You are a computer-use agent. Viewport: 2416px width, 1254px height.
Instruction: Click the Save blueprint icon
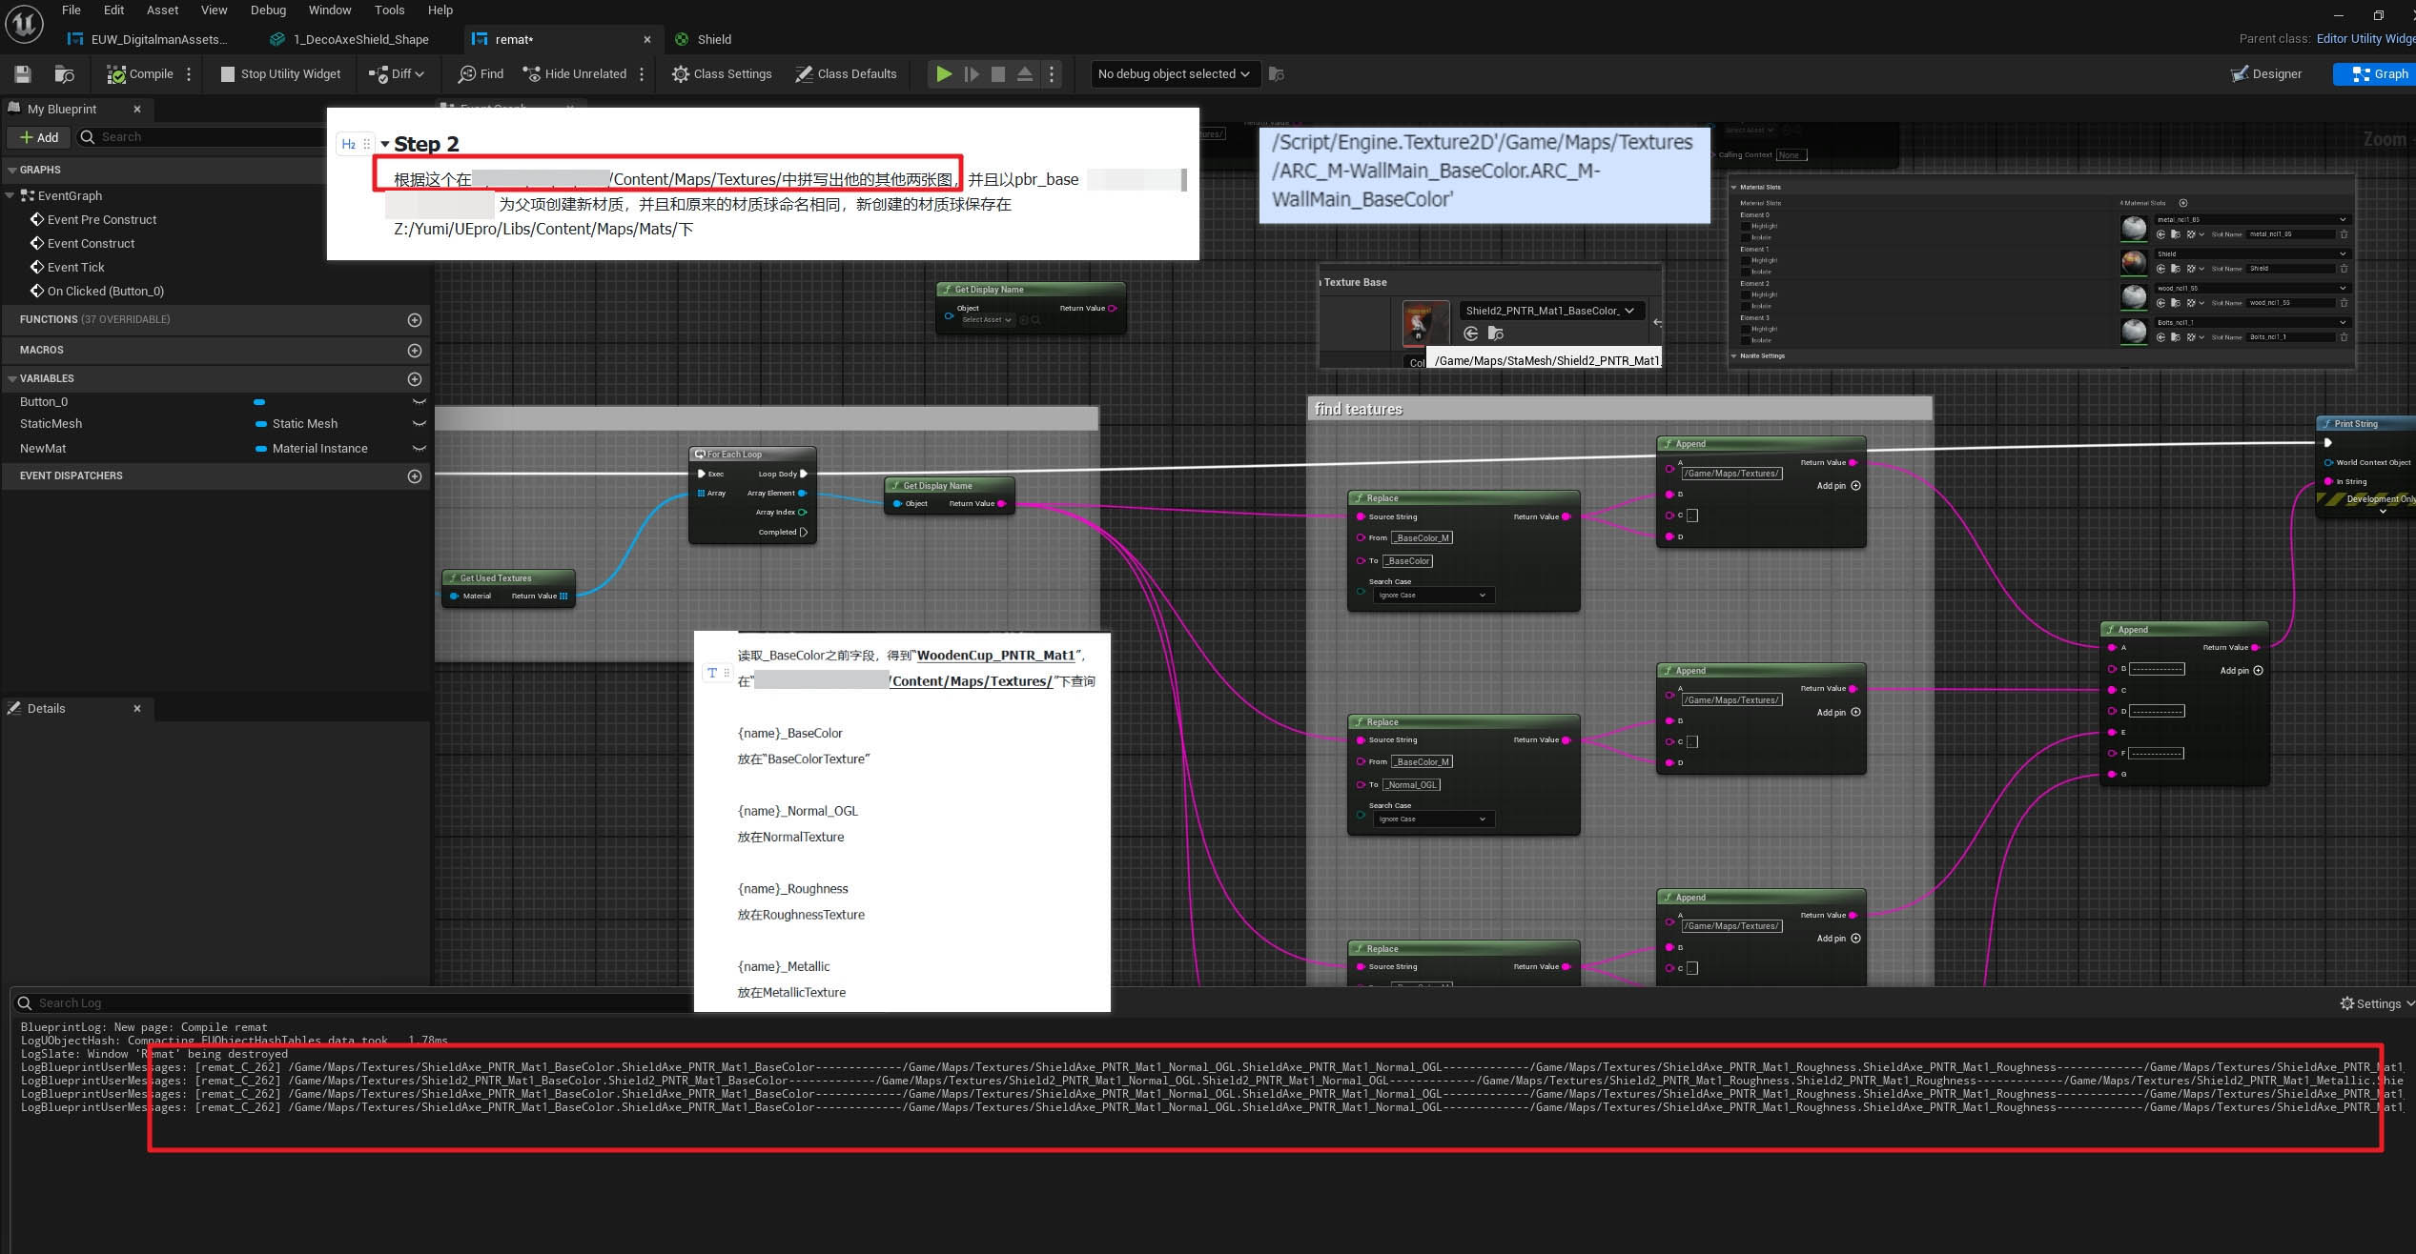click(x=23, y=74)
